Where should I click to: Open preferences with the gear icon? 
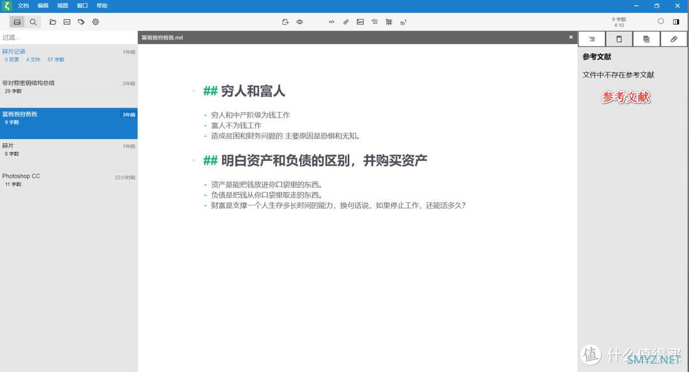pos(96,22)
